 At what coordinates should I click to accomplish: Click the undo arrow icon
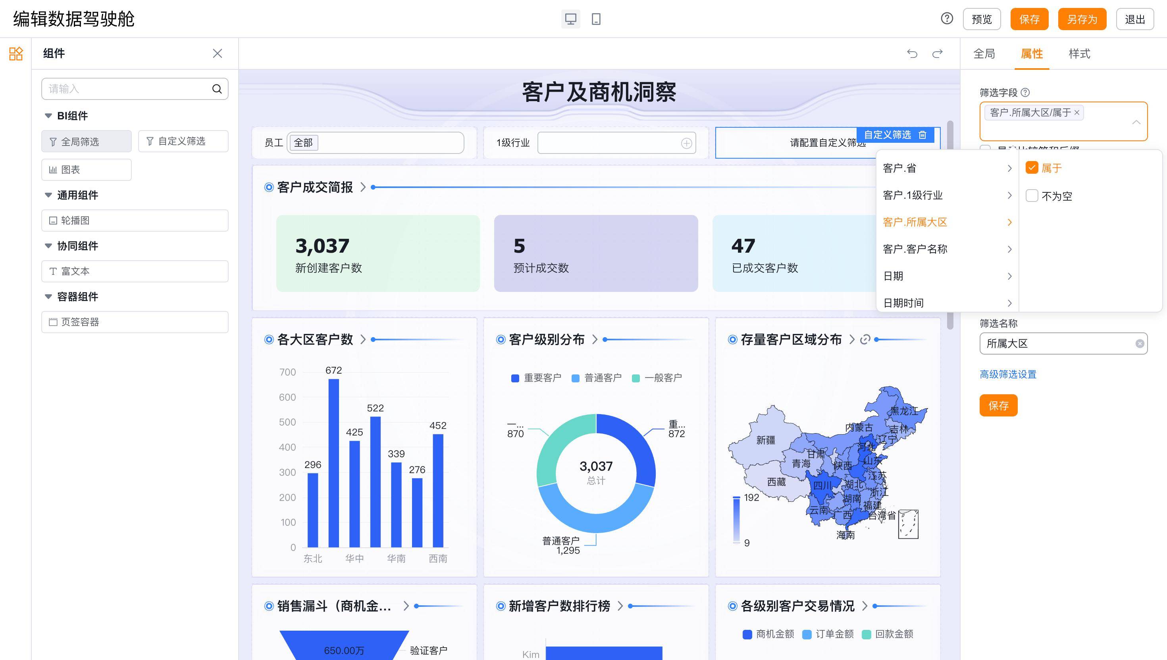[x=912, y=54]
